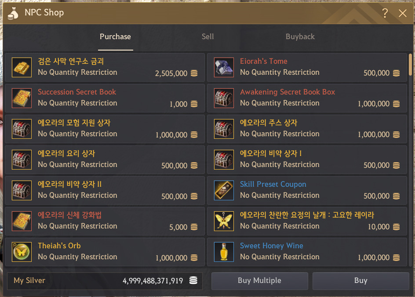The image size is (415, 297).
Task: Switch to the Sell tab
Action: coord(208,37)
